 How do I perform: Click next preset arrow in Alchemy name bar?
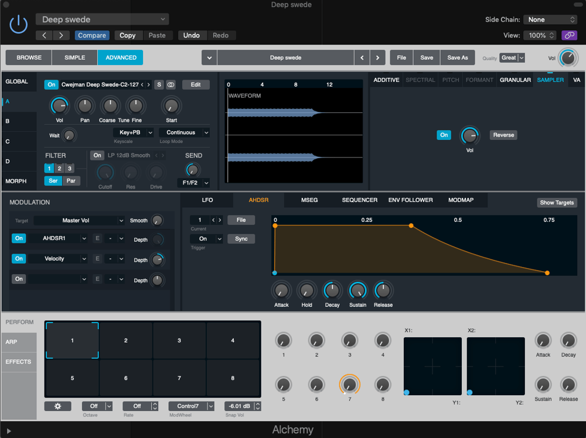[377, 58]
